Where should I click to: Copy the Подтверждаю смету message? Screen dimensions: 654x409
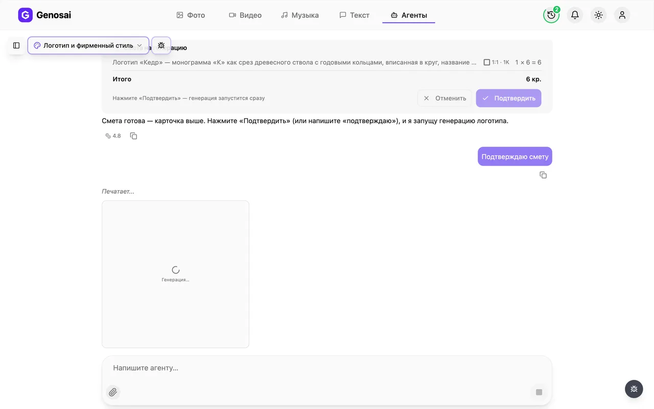tap(543, 175)
